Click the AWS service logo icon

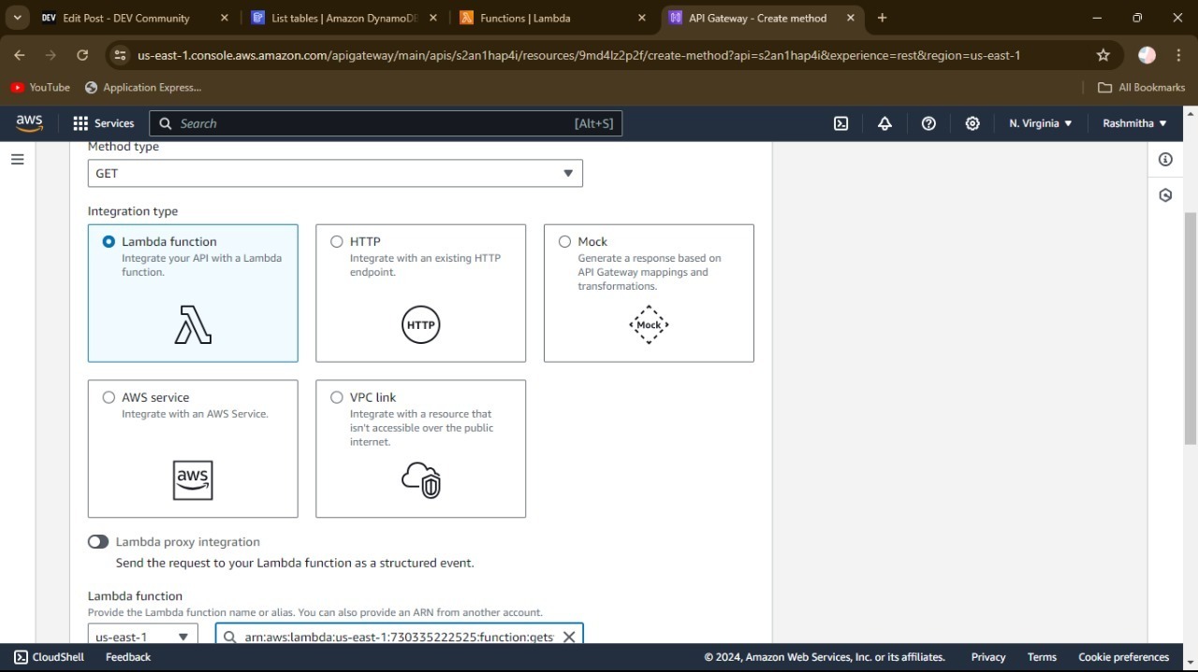193,480
